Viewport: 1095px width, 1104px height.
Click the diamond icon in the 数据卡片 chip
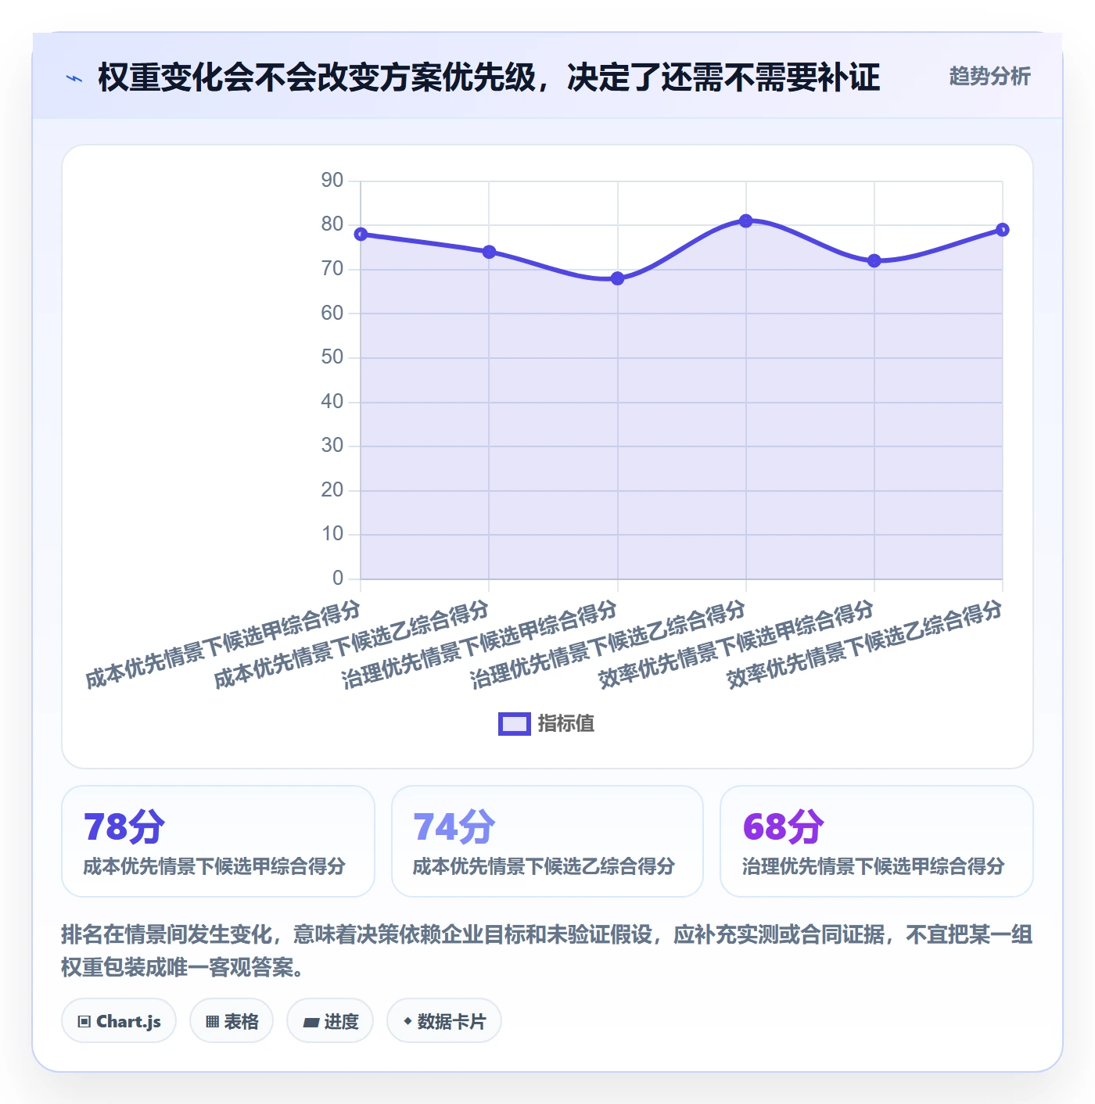coord(407,1021)
